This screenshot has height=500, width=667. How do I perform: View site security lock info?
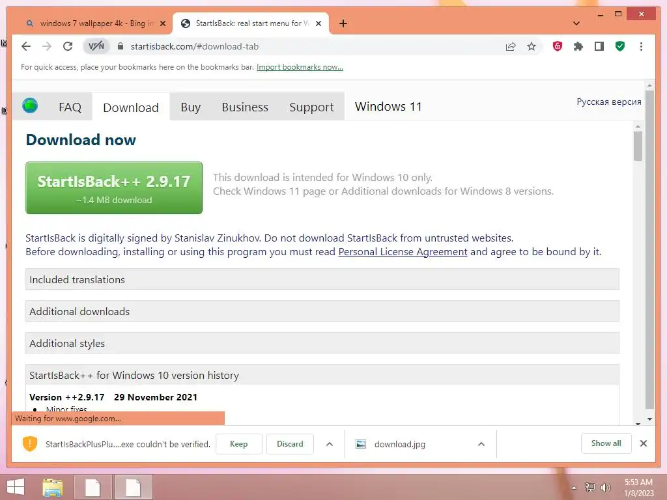[121, 46]
